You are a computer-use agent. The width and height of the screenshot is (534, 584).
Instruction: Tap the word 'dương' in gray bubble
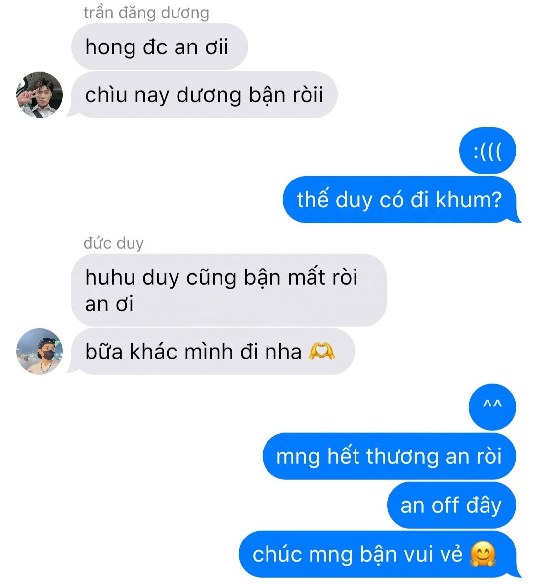[209, 96]
